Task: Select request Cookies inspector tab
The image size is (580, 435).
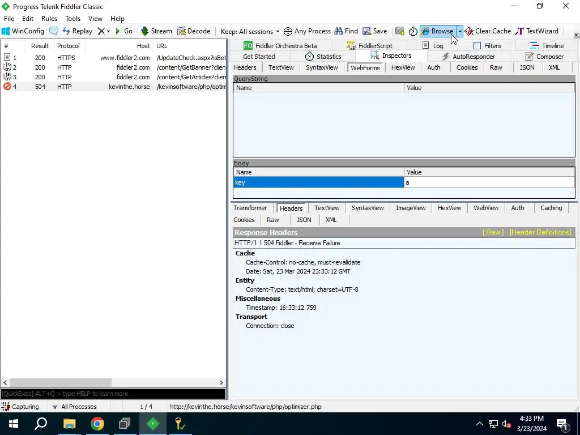Action: click(467, 67)
